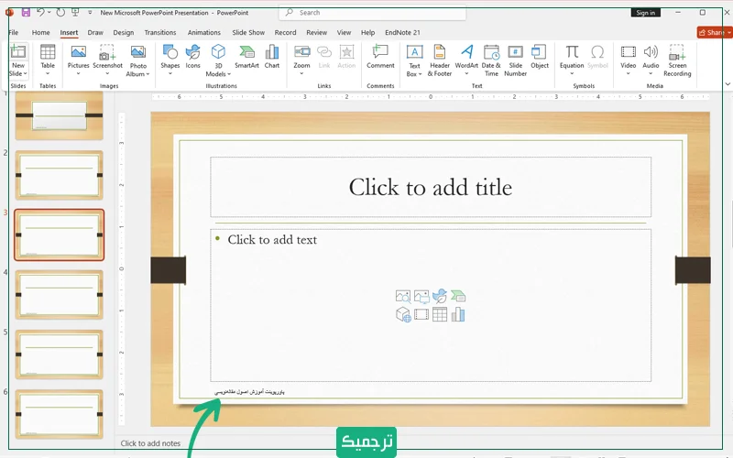
Task: Collapse the ribbon with the chevron
Action: (x=728, y=84)
